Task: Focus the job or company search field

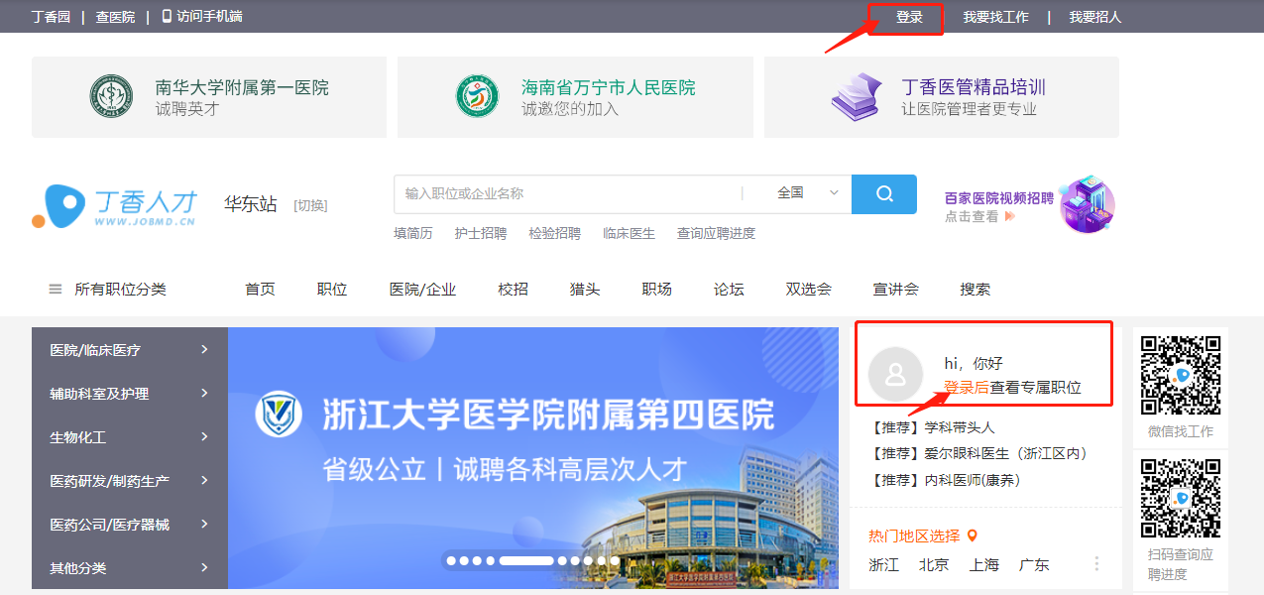Action: [568, 193]
